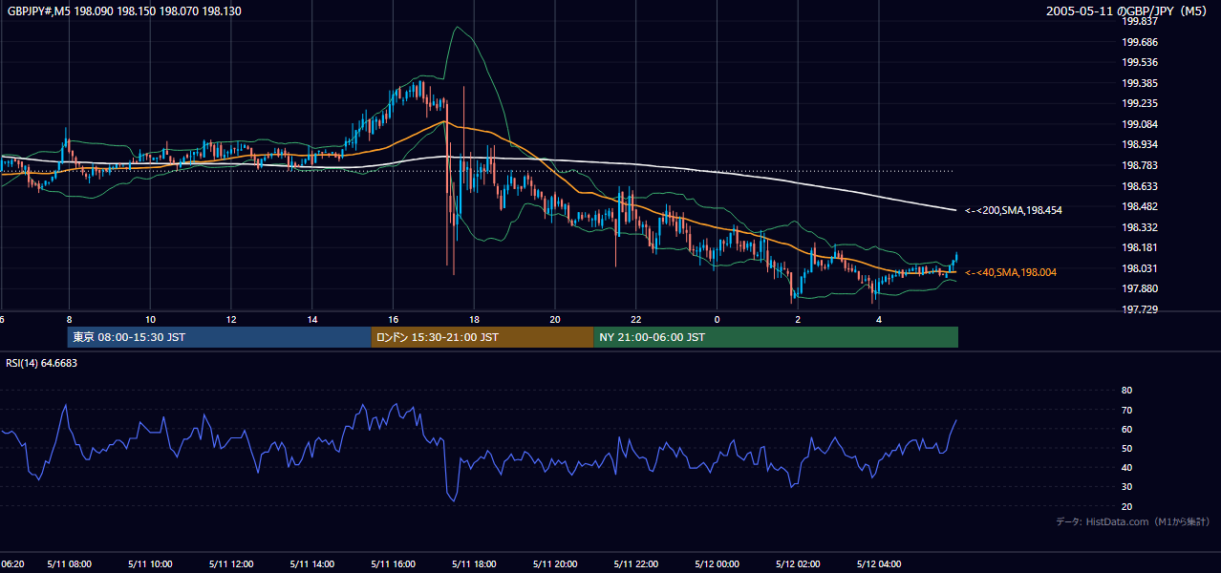Click the '<-<200,SMA,198.454' label

click(x=1014, y=210)
